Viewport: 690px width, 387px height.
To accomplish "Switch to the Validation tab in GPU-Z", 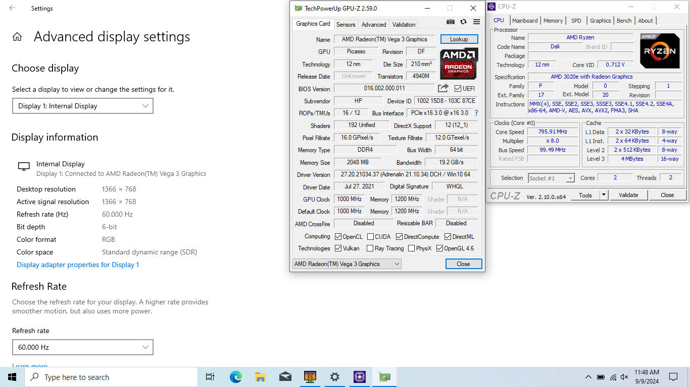I will (x=404, y=24).
